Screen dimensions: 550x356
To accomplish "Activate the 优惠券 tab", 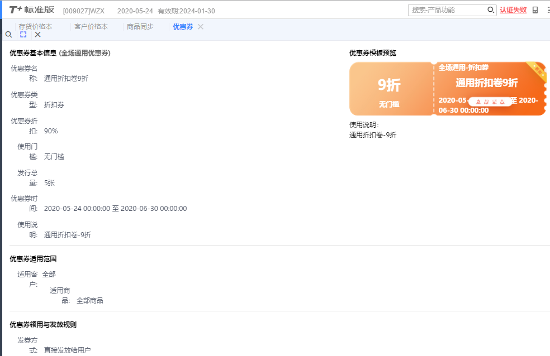I will click(x=182, y=27).
